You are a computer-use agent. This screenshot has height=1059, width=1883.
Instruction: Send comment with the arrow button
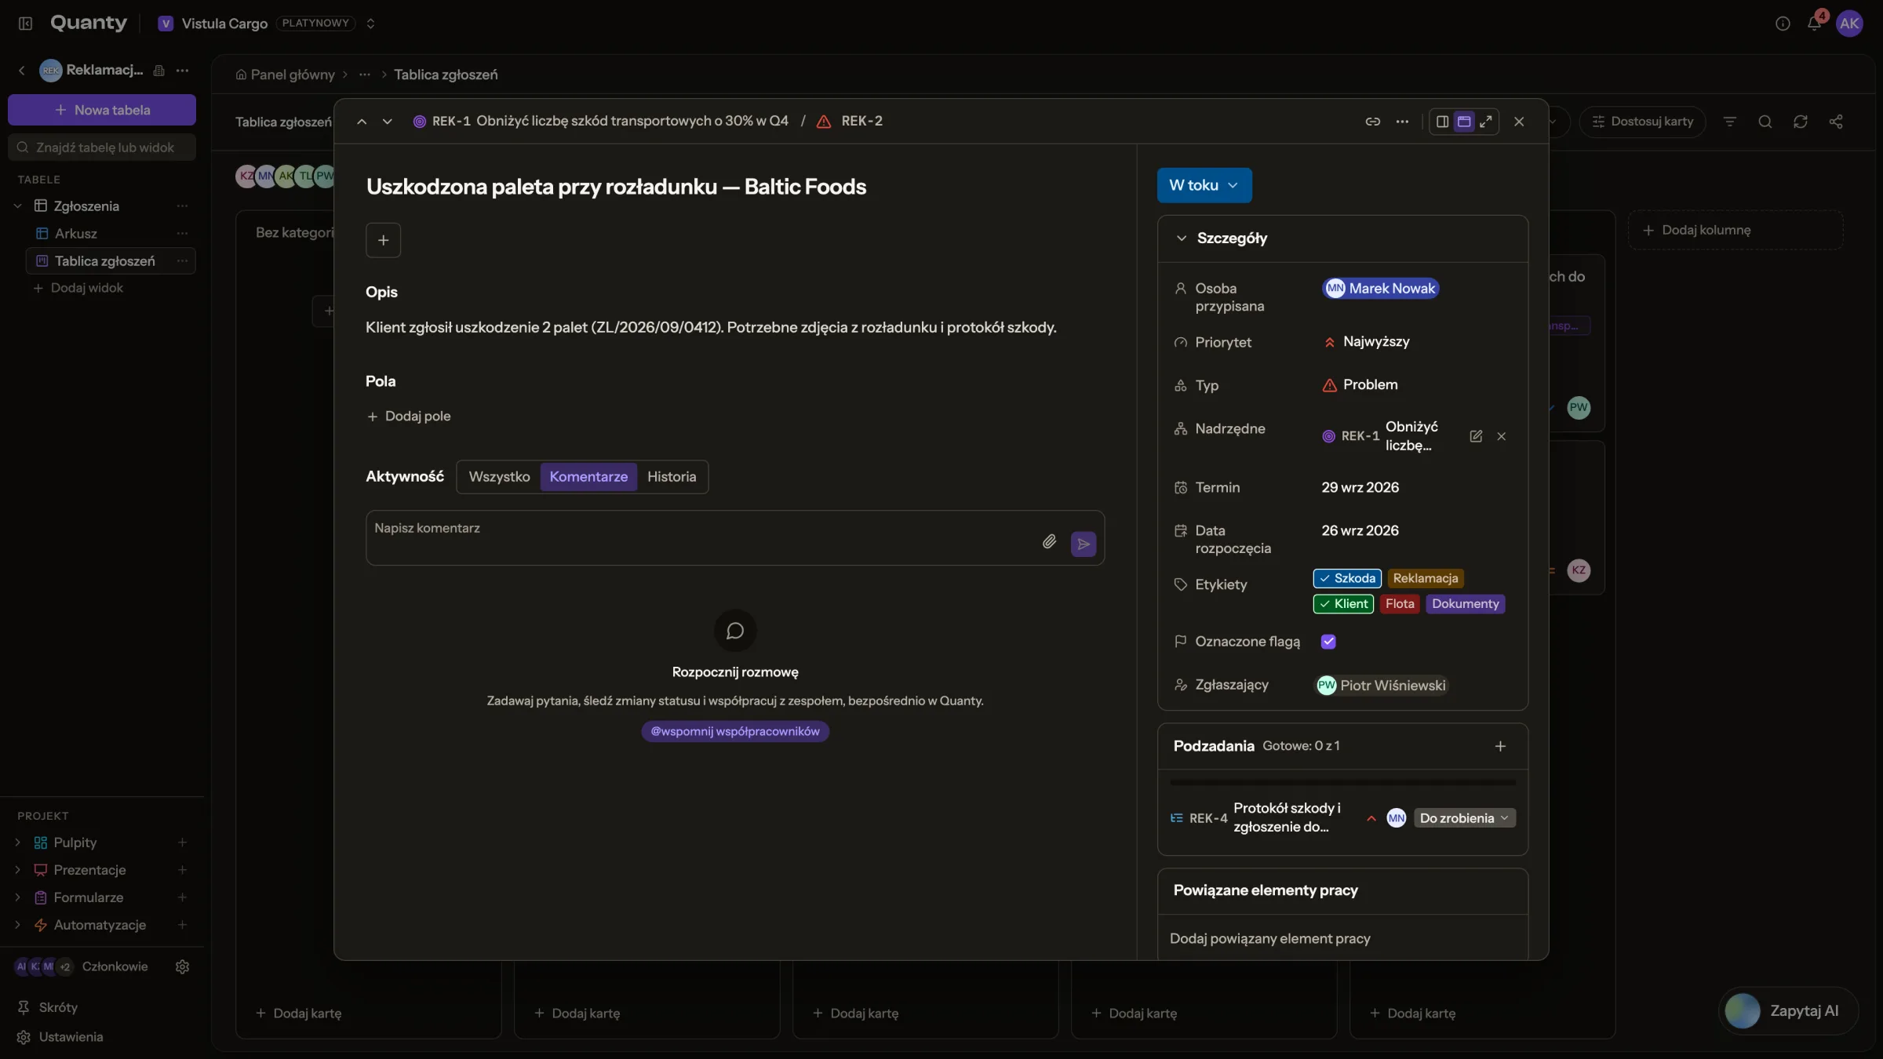click(1084, 544)
